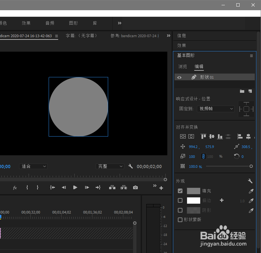Mark out point button
The image size is (261, 253).
37,188
